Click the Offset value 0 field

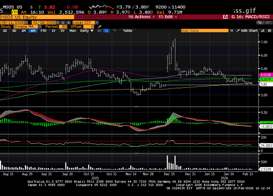point(89,27)
